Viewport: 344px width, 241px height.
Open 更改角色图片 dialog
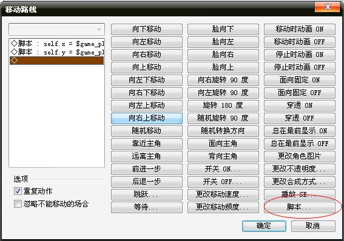click(x=300, y=156)
